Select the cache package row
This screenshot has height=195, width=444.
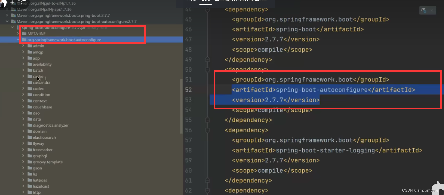point(91,76)
